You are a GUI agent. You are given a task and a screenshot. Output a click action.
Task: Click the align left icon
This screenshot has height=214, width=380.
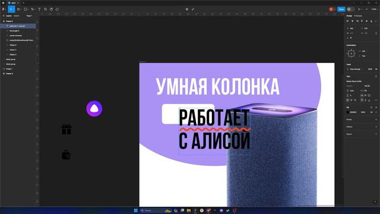pos(348,21)
